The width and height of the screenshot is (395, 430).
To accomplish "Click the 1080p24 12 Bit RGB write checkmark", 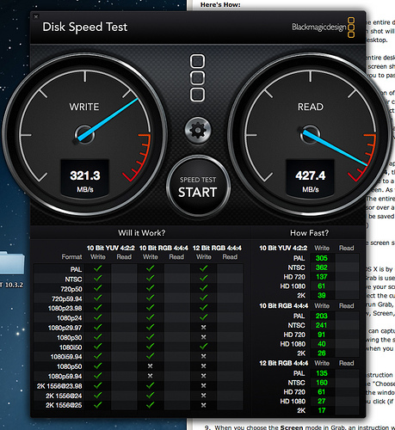I will [203, 317].
